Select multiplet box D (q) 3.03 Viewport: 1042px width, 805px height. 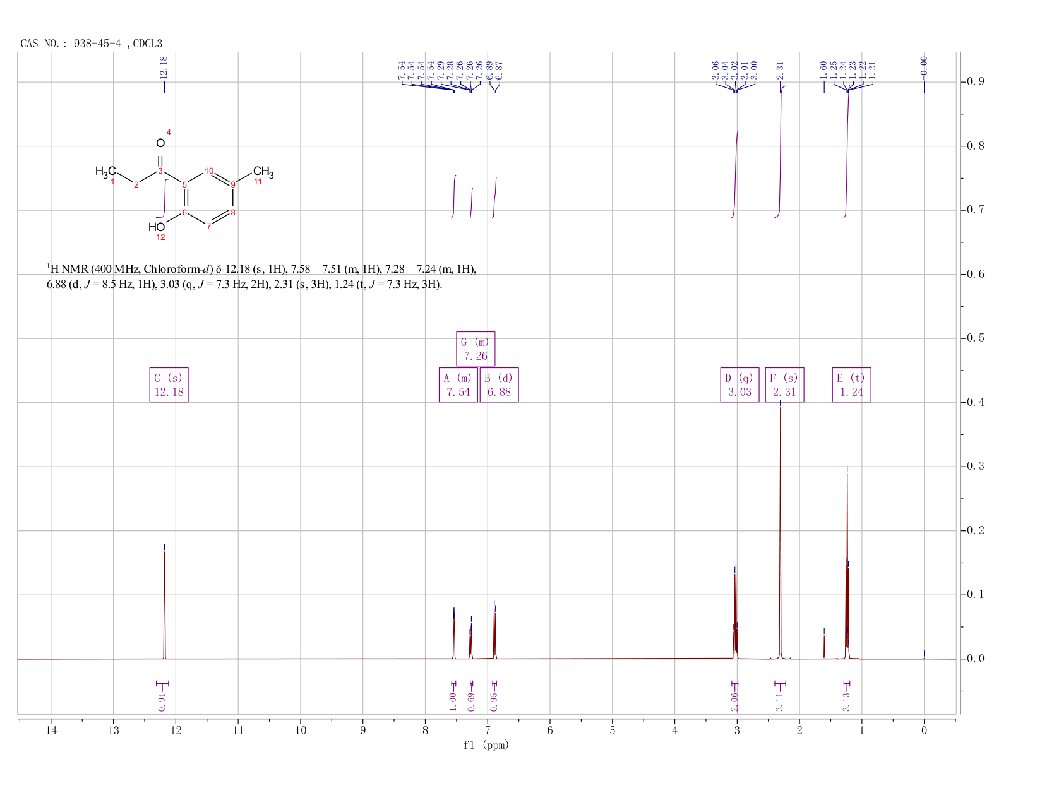click(x=740, y=385)
